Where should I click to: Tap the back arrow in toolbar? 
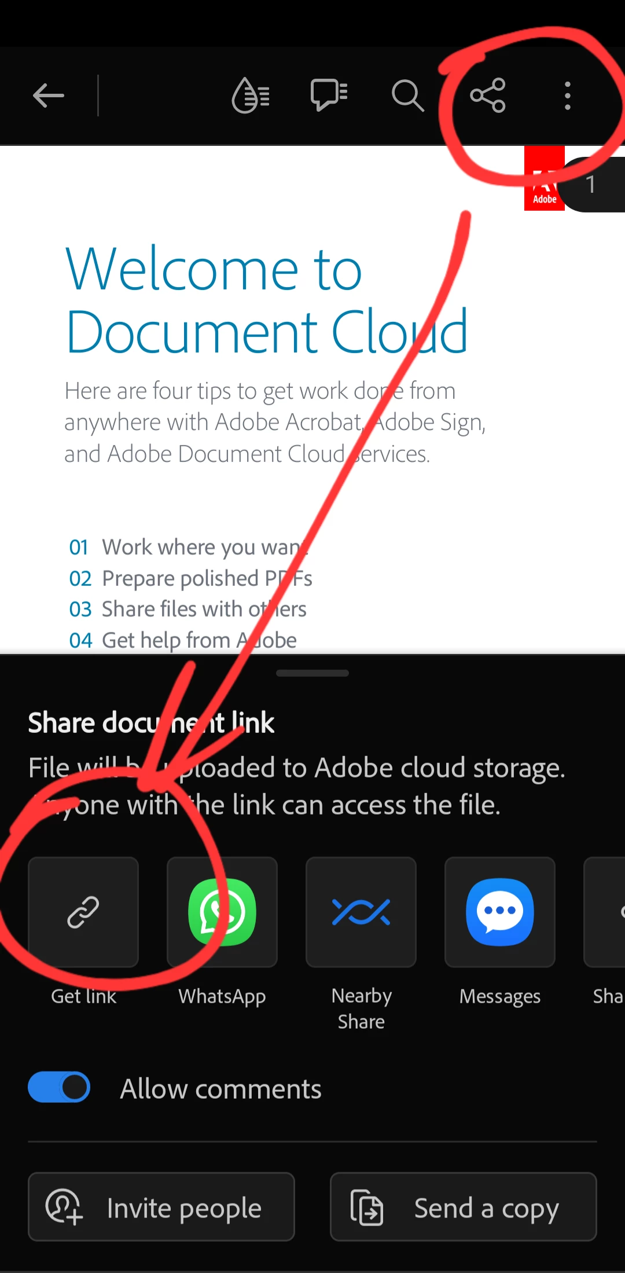tap(49, 96)
